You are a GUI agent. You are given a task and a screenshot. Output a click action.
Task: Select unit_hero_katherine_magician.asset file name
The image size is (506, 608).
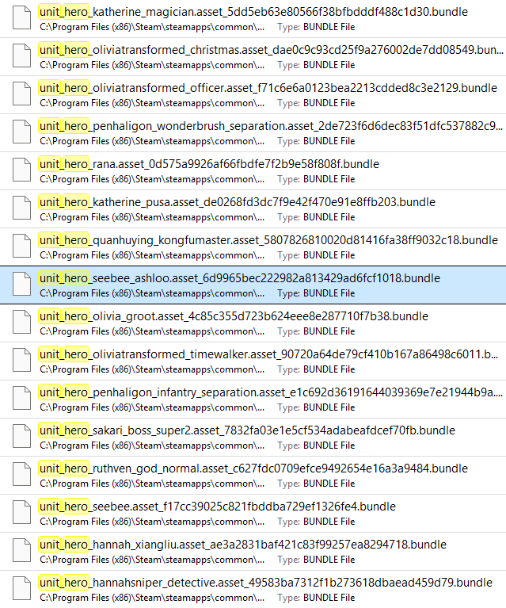pyautogui.click(x=253, y=12)
